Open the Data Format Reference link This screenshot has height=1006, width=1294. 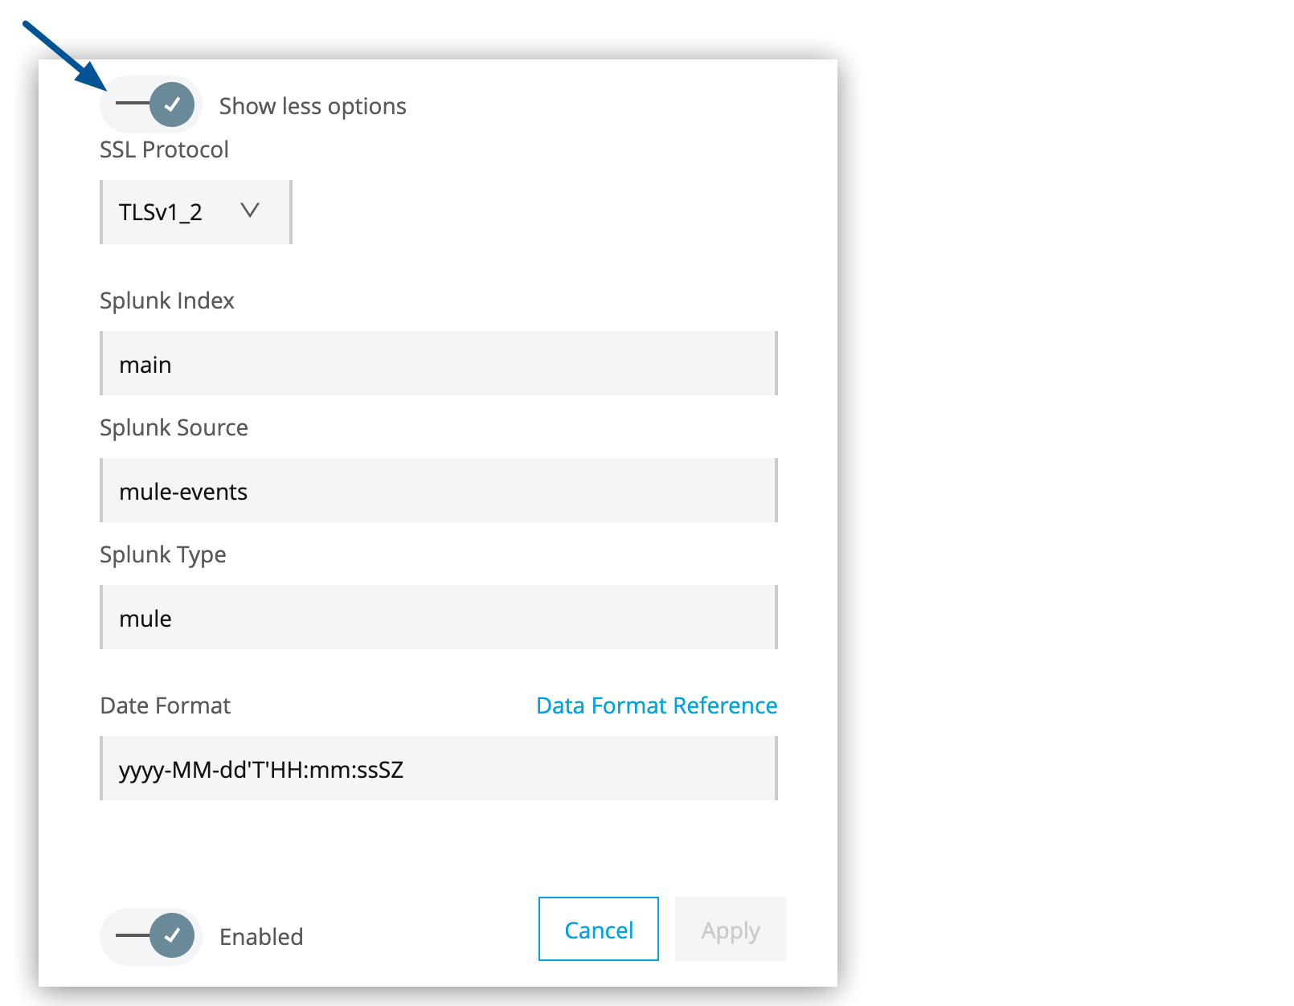[x=655, y=705]
